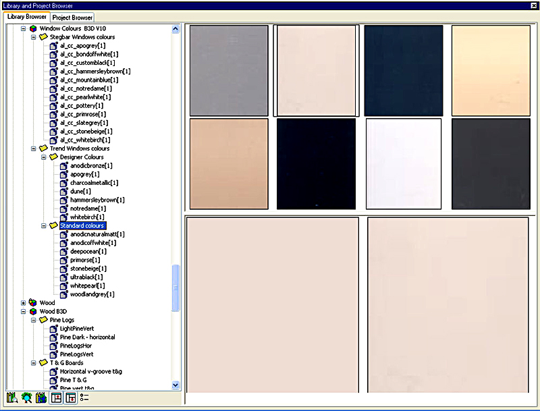The image size is (540, 411).
Task: Toggle the preview pane up-arrow layout button
Action: coord(57,398)
